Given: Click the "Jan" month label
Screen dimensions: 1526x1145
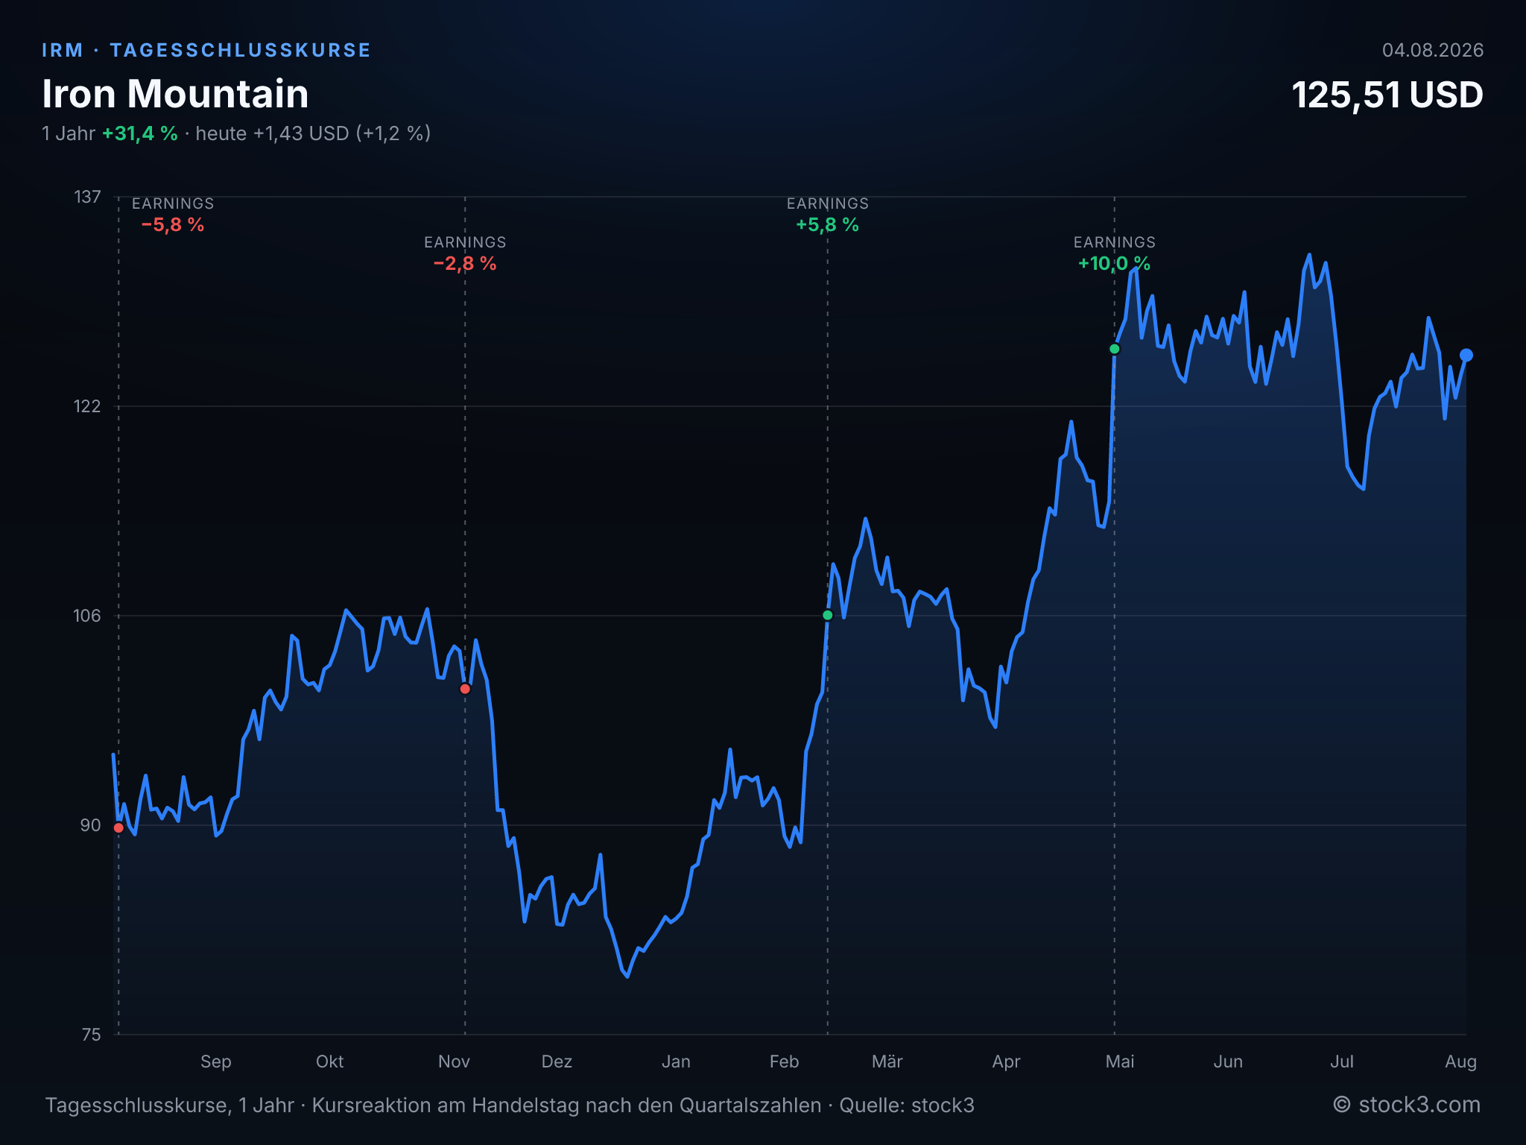Looking at the screenshot, I should pos(676,1062).
